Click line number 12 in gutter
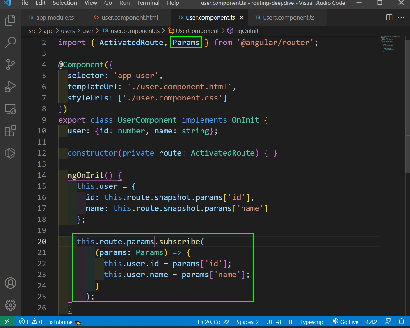This screenshot has height=328, width=410. (42, 153)
